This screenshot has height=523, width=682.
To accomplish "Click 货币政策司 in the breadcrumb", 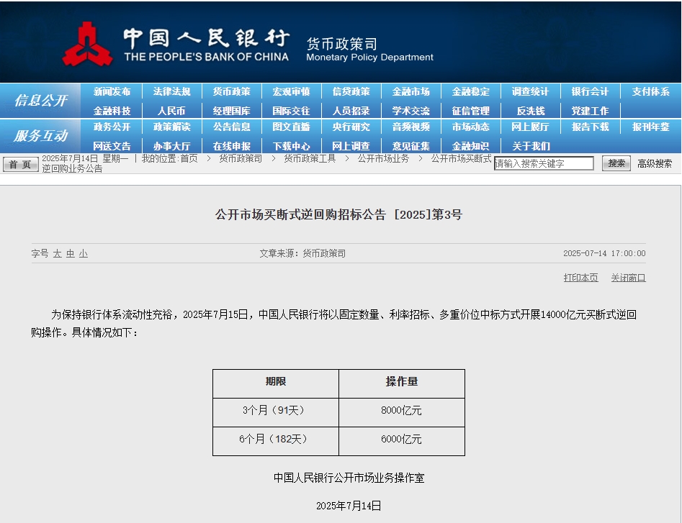I will point(241,158).
